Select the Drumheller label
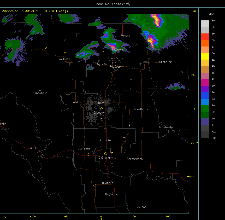This screenshot has height=220, width=225. pyautogui.click(x=167, y=127)
